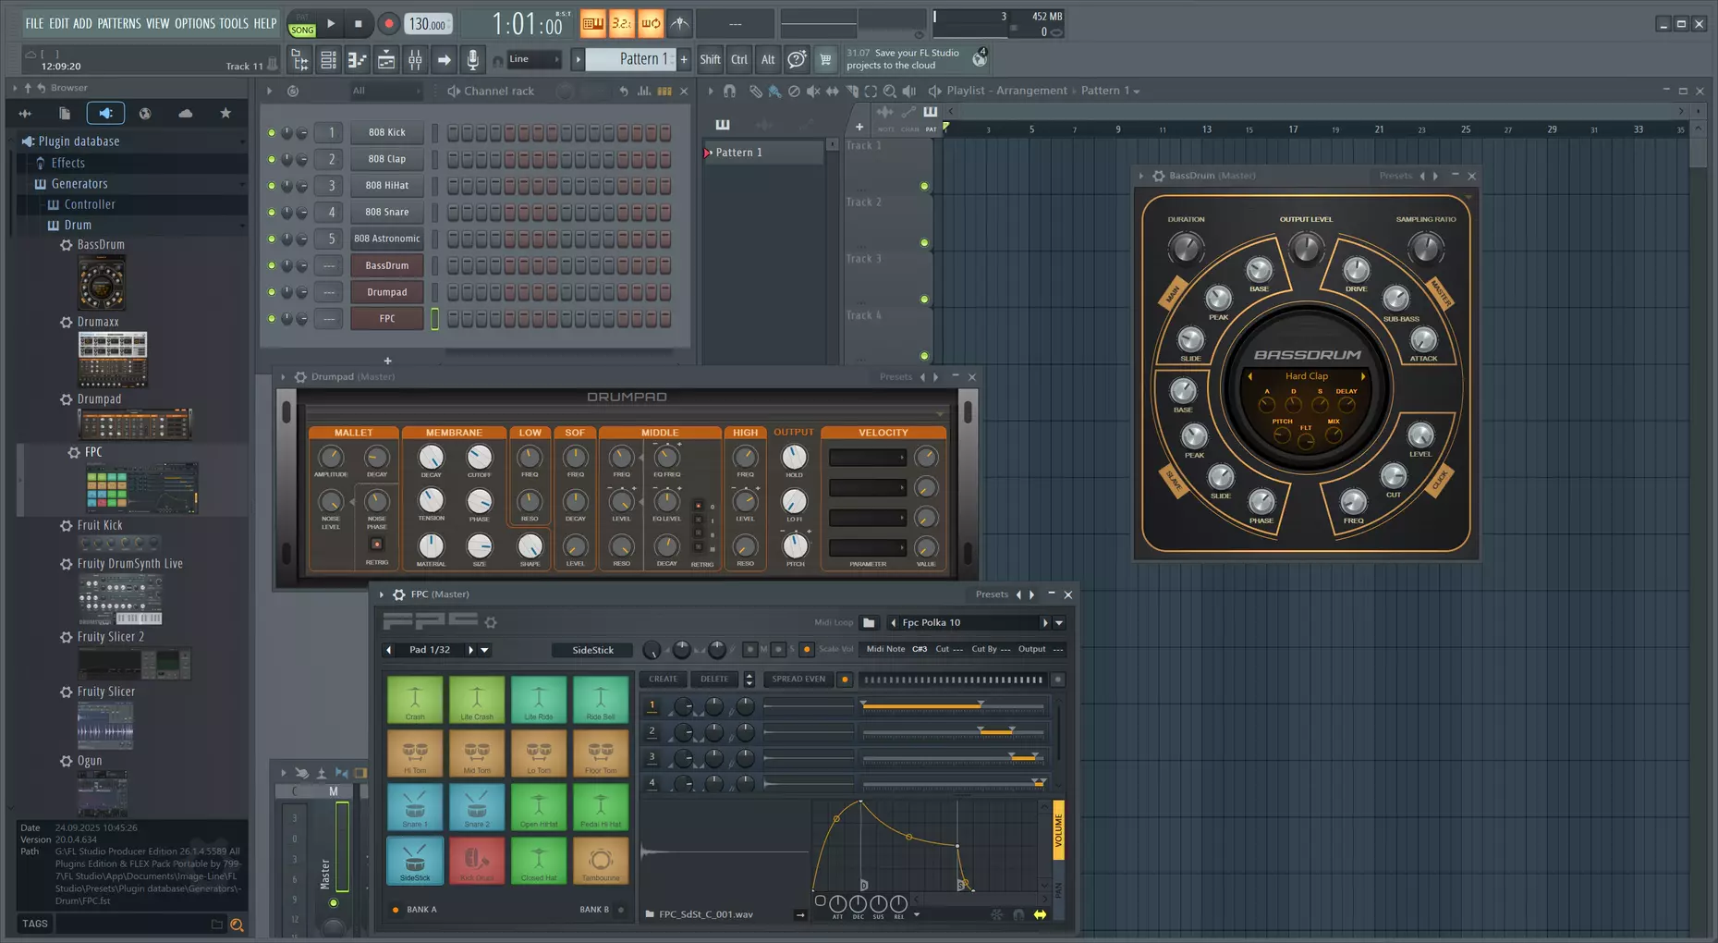Select Bank B in FPC
This screenshot has height=943, width=1718.
tap(621, 910)
